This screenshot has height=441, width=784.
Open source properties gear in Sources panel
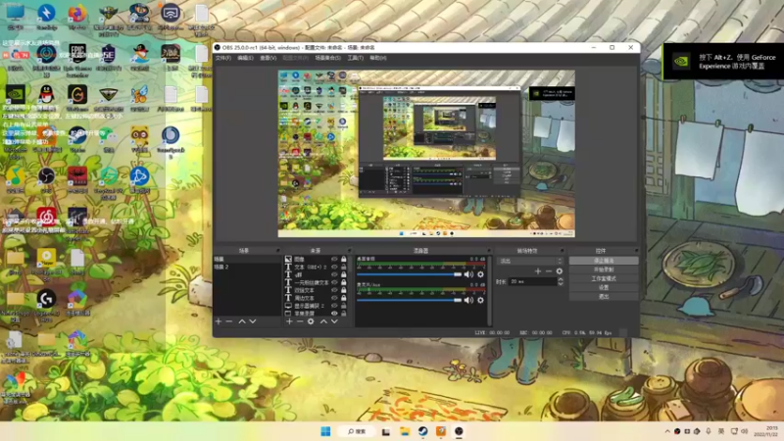coord(311,321)
